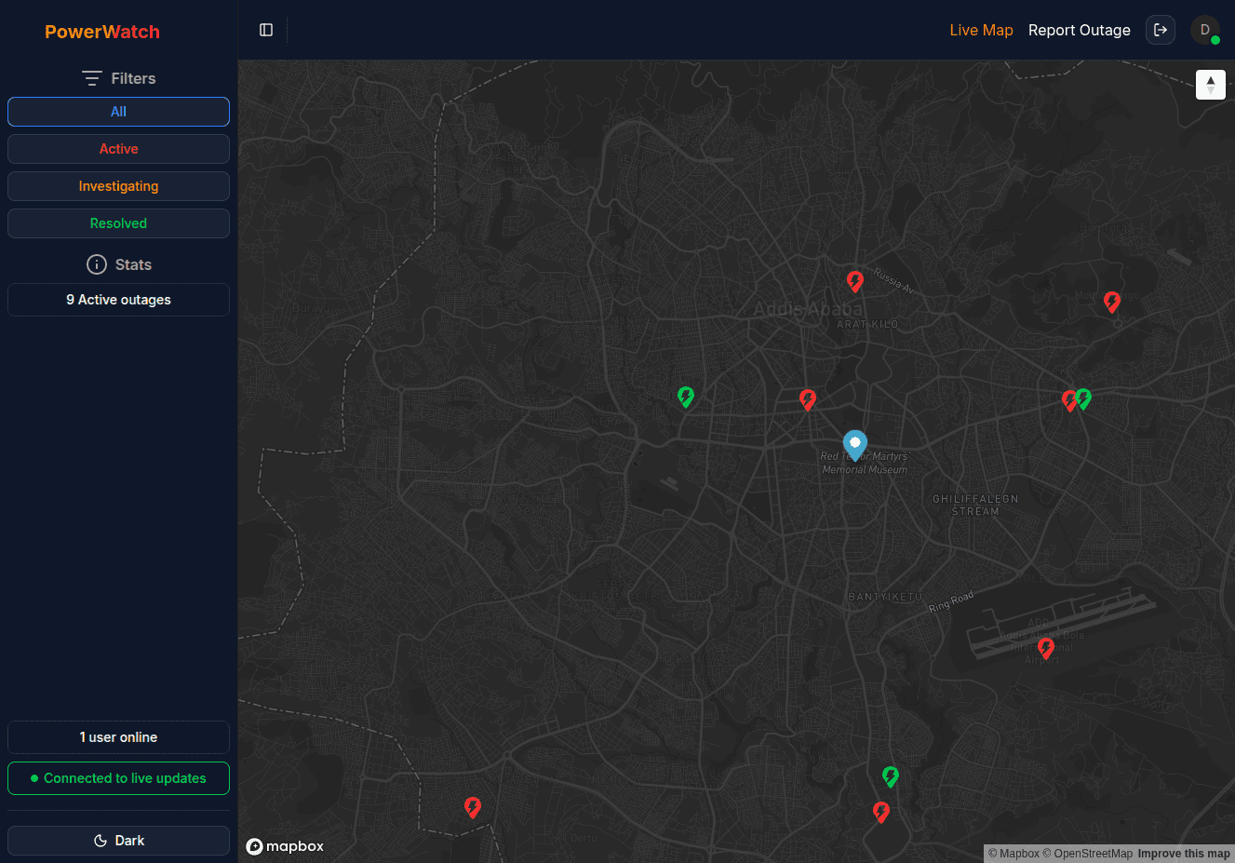
Task: Reset map bearing with compass control
Action: [x=1211, y=85]
